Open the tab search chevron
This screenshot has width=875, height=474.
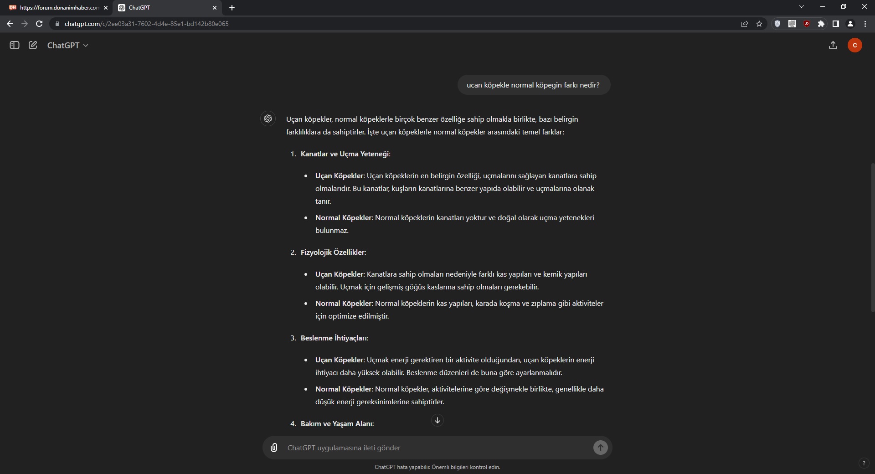coord(802,6)
